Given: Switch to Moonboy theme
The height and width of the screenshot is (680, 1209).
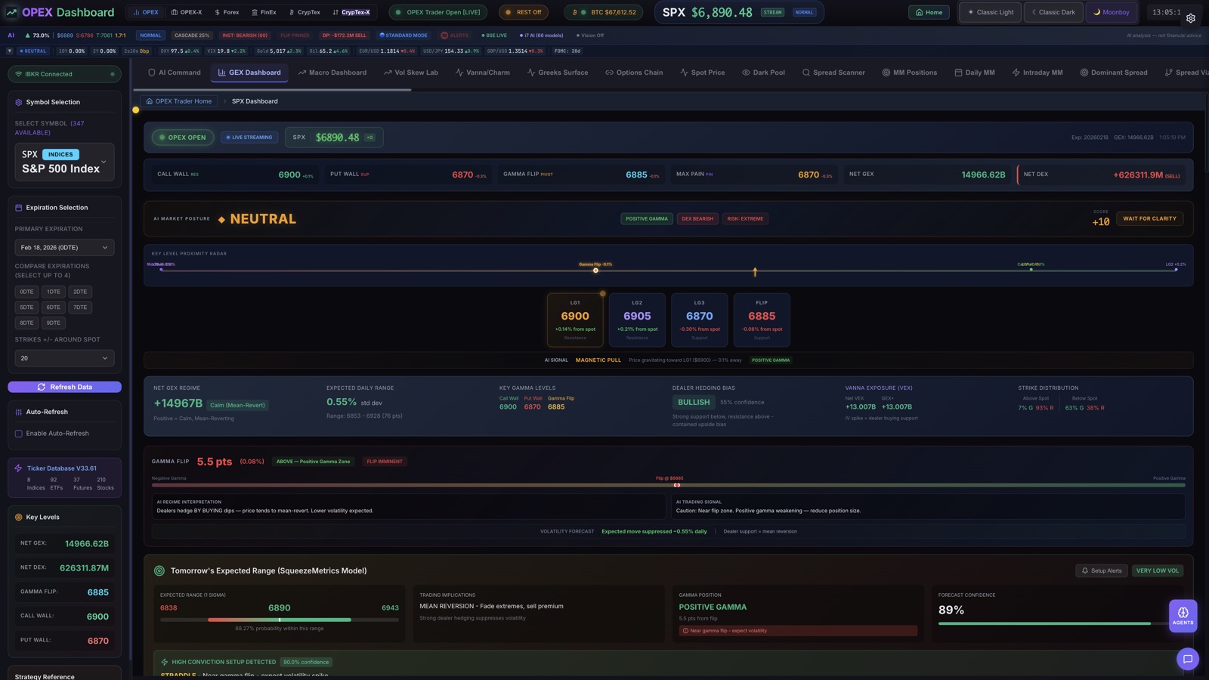Looking at the screenshot, I should coord(1112,12).
